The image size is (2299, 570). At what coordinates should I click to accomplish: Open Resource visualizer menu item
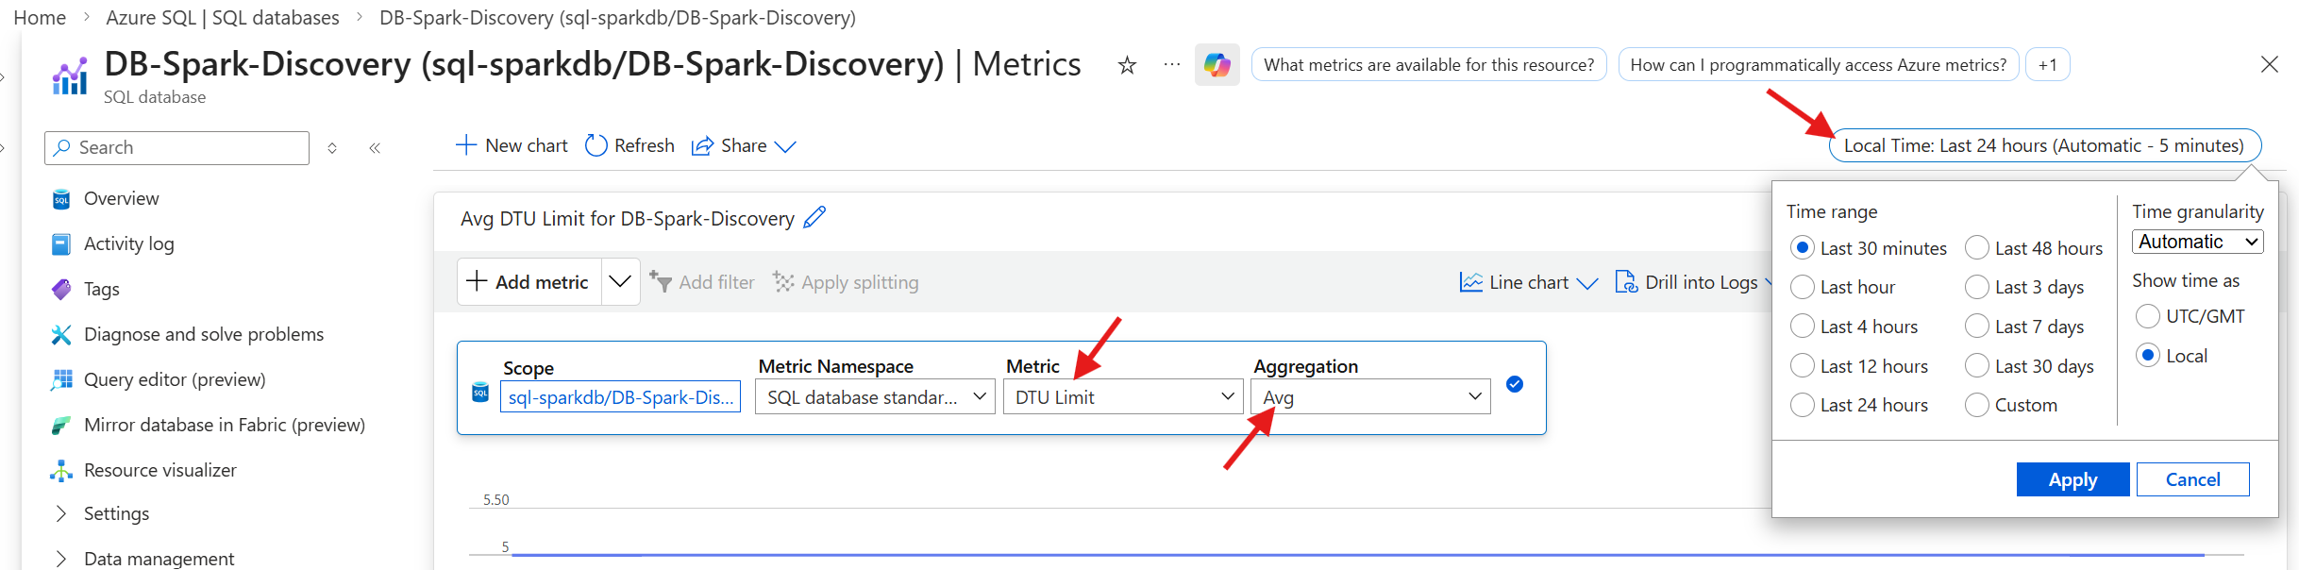(x=160, y=470)
